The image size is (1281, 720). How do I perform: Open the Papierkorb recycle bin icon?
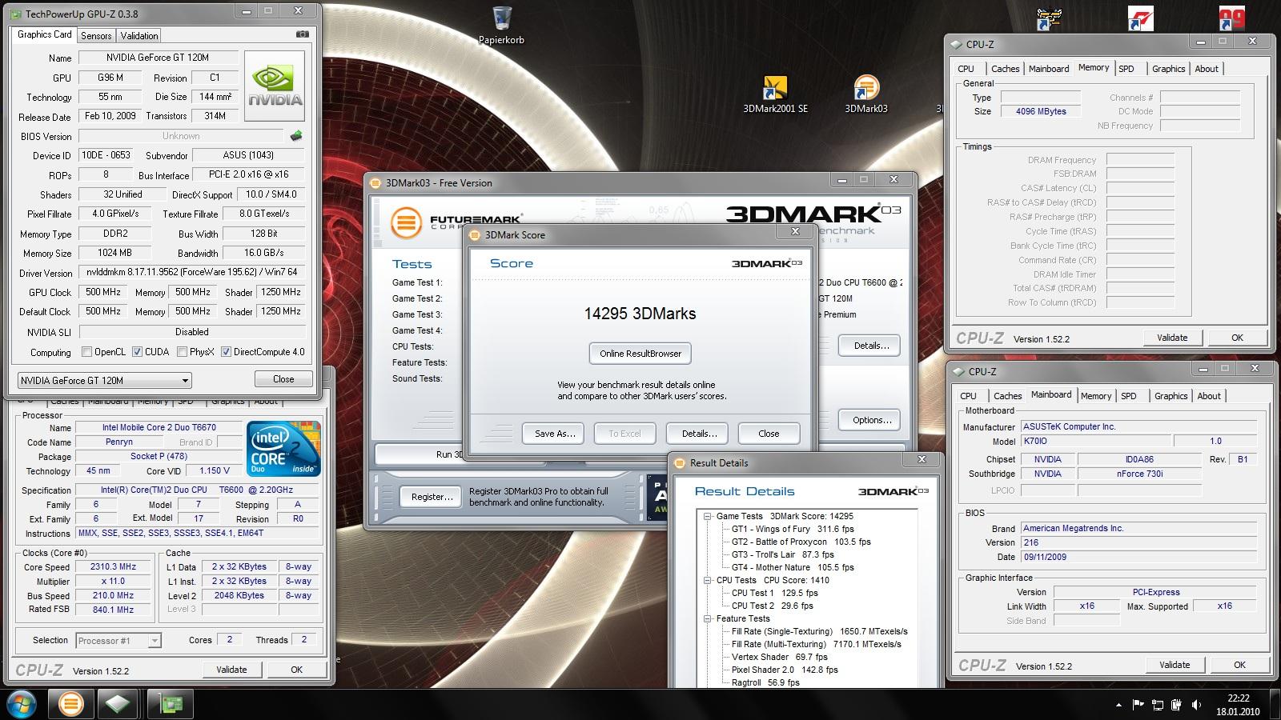502,25
